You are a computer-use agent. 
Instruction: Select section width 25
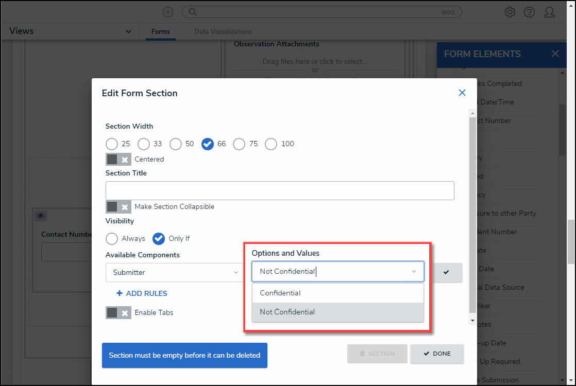[112, 144]
